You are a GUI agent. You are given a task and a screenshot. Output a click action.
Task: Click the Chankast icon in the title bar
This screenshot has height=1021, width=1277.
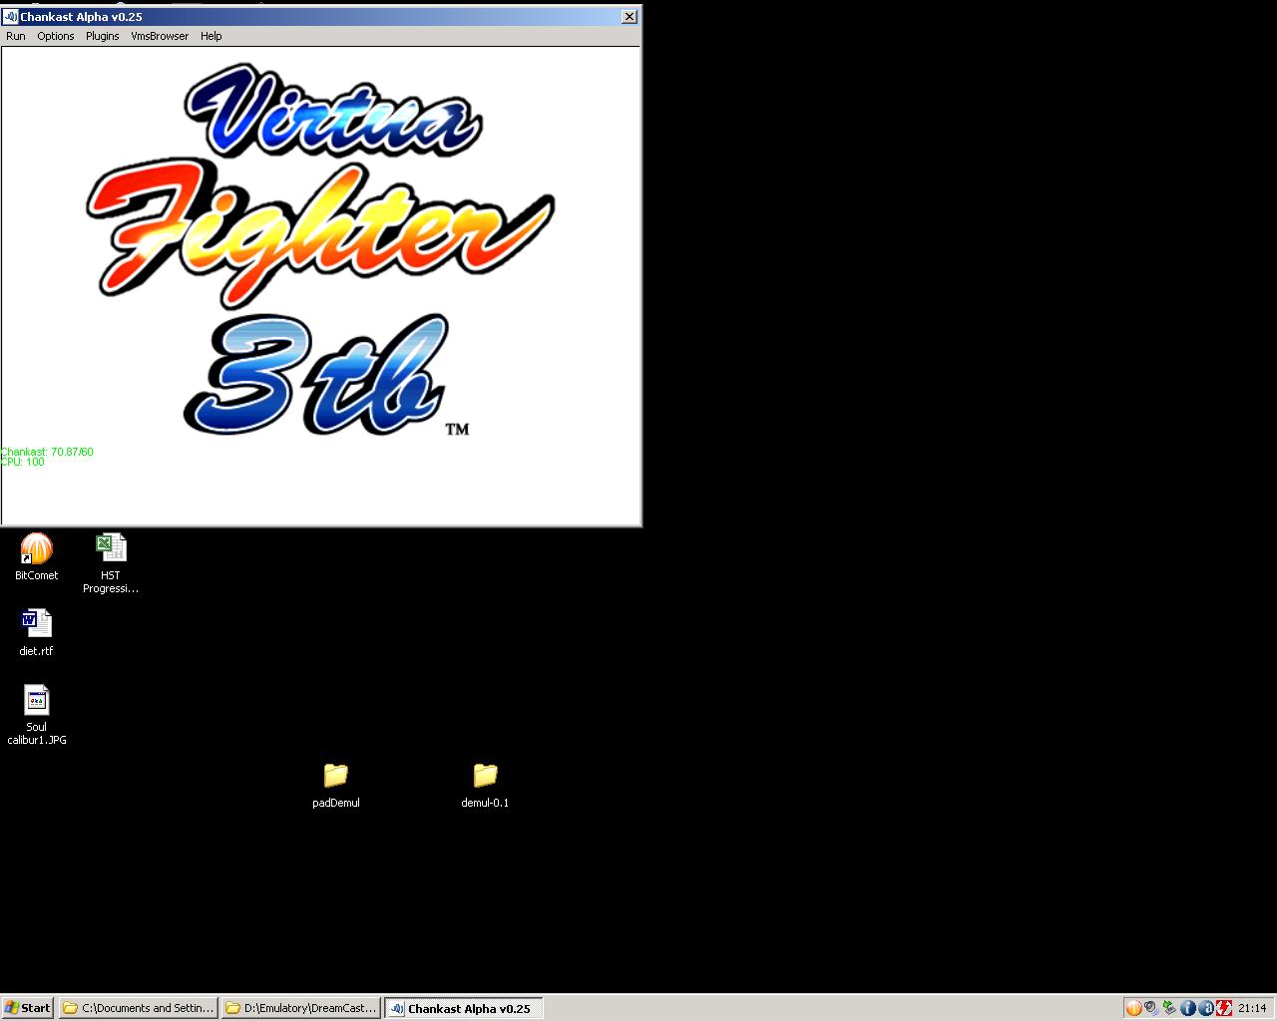pyautogui.click(x=11, y=17)
